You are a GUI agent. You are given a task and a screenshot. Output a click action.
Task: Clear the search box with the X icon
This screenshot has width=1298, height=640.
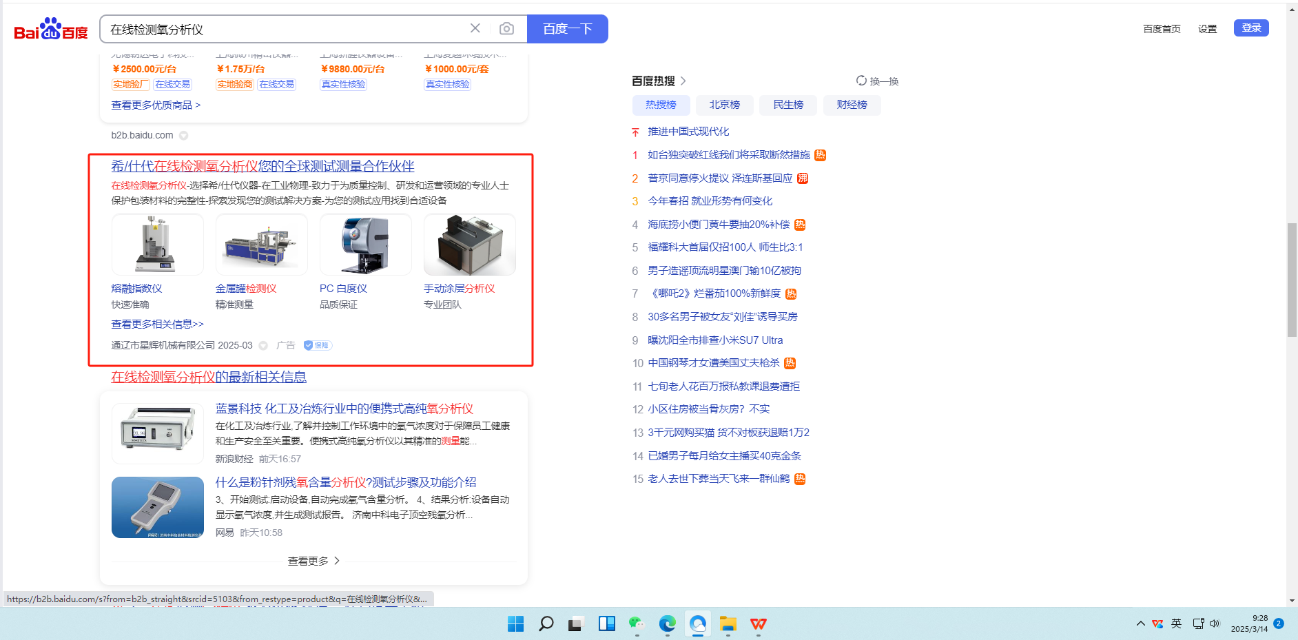475,28
